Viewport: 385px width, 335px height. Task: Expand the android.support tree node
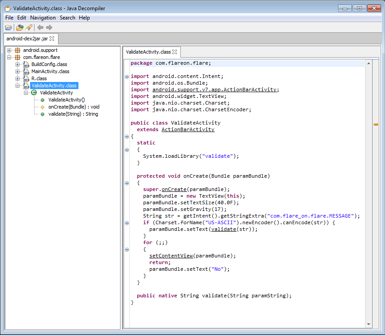(9, 50)
